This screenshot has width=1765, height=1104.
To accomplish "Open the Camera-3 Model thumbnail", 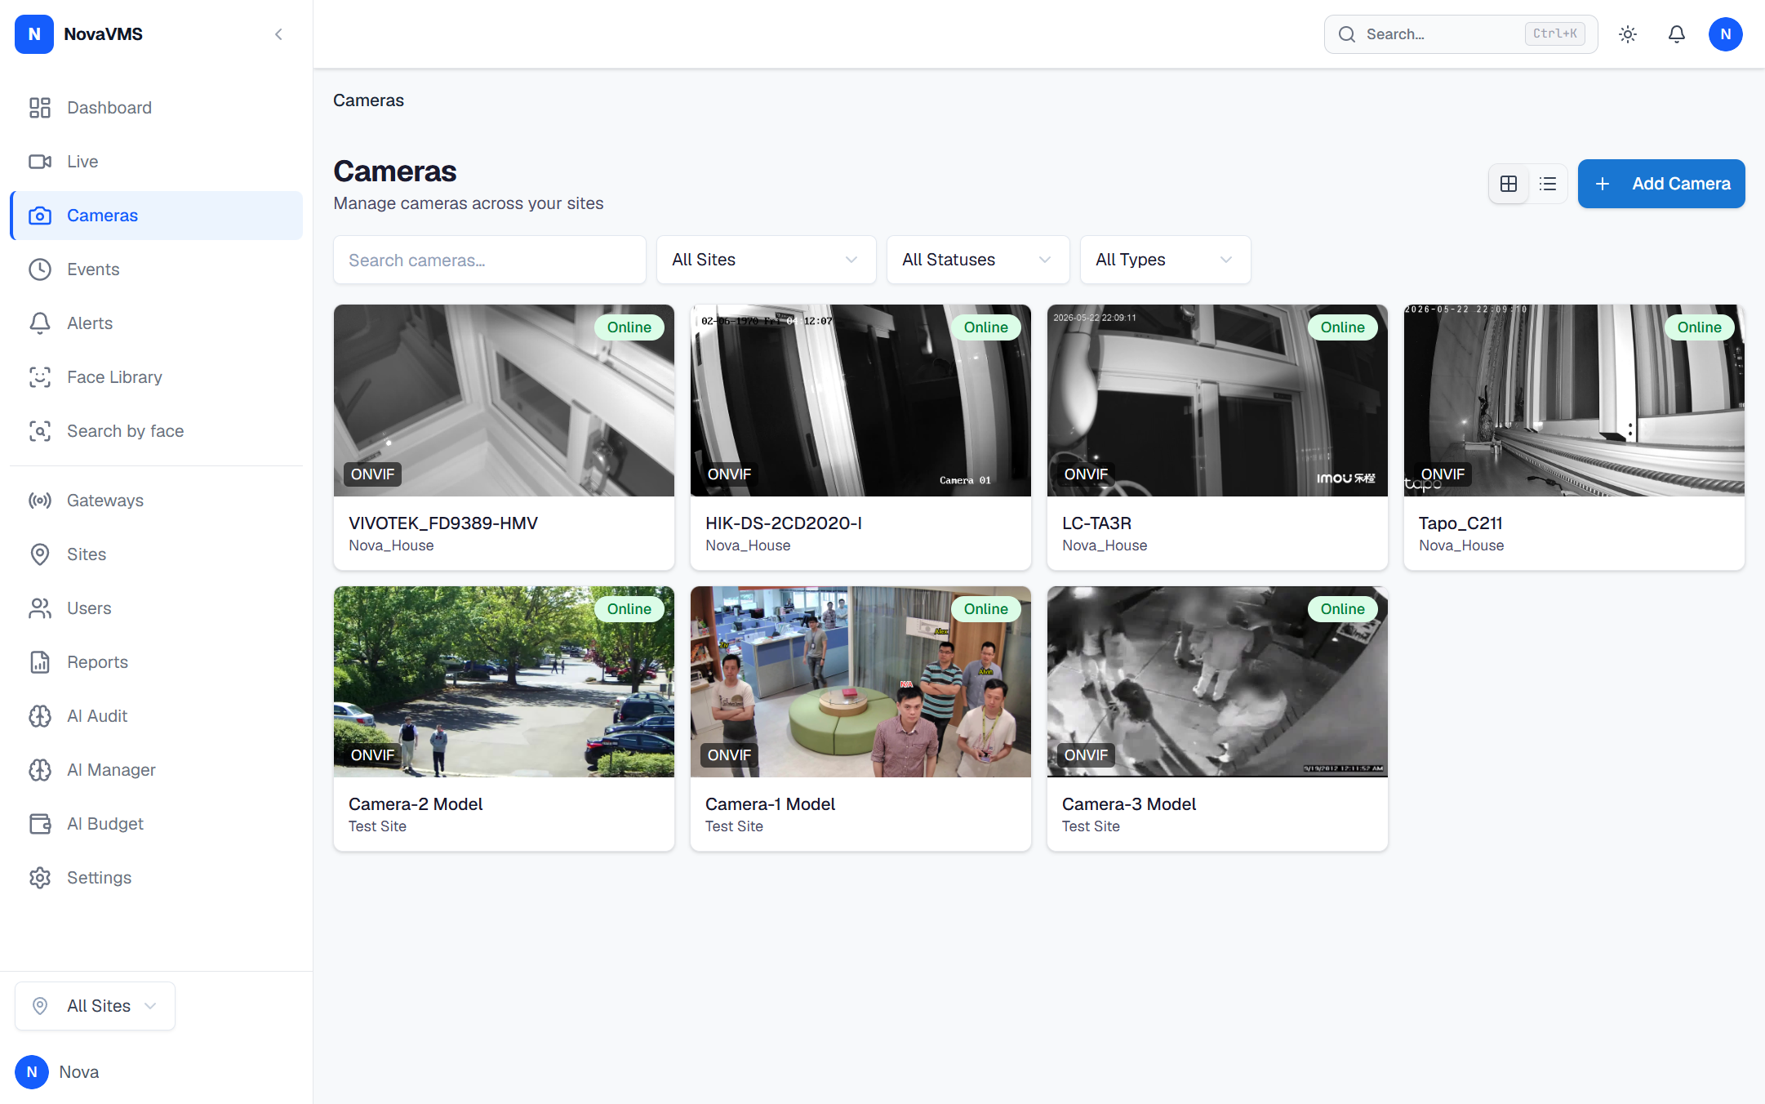I will point(1217,681).
